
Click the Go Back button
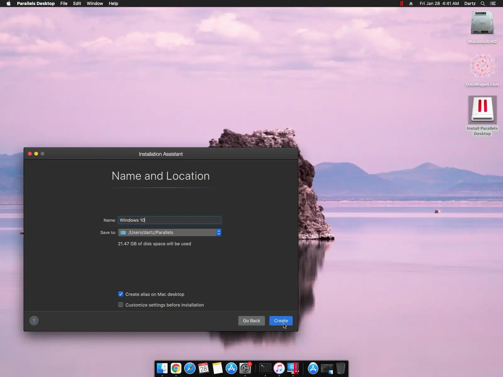point(251,321)
